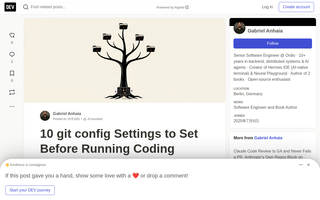Follow Gabriel Anhaia
This screenshot has height=200, width=320.
273,43
